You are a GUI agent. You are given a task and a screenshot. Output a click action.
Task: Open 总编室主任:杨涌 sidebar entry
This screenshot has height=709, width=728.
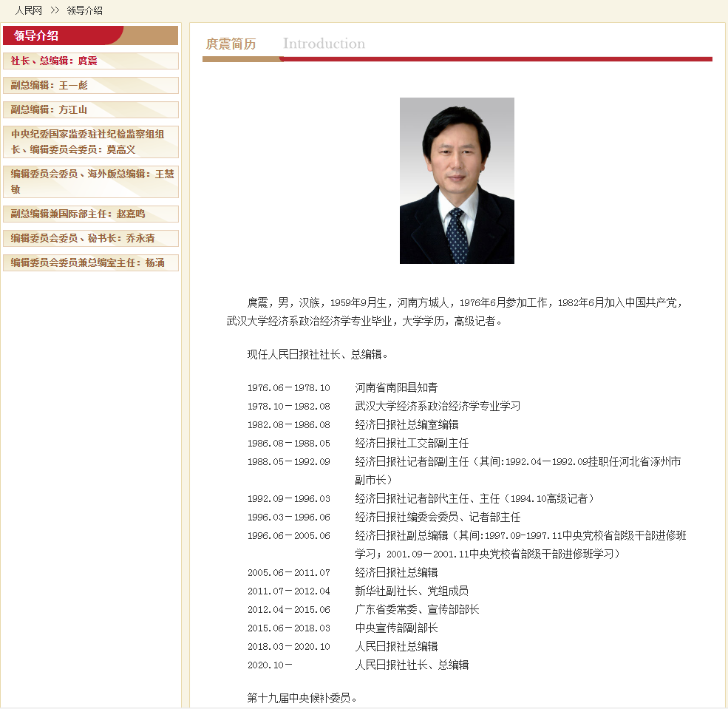(x=90, y=263)
